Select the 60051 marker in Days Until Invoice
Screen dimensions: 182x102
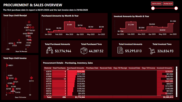(x=7, y=65)
